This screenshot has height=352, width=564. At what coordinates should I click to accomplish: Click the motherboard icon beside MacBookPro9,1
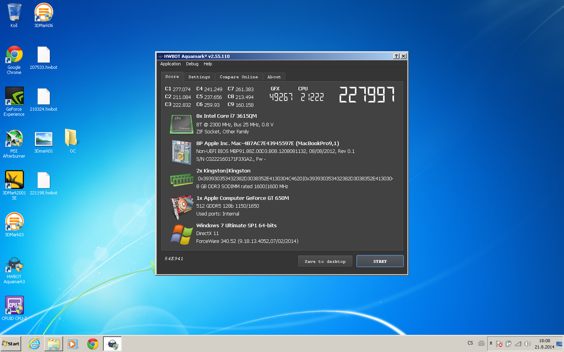(x=181, y=152)
